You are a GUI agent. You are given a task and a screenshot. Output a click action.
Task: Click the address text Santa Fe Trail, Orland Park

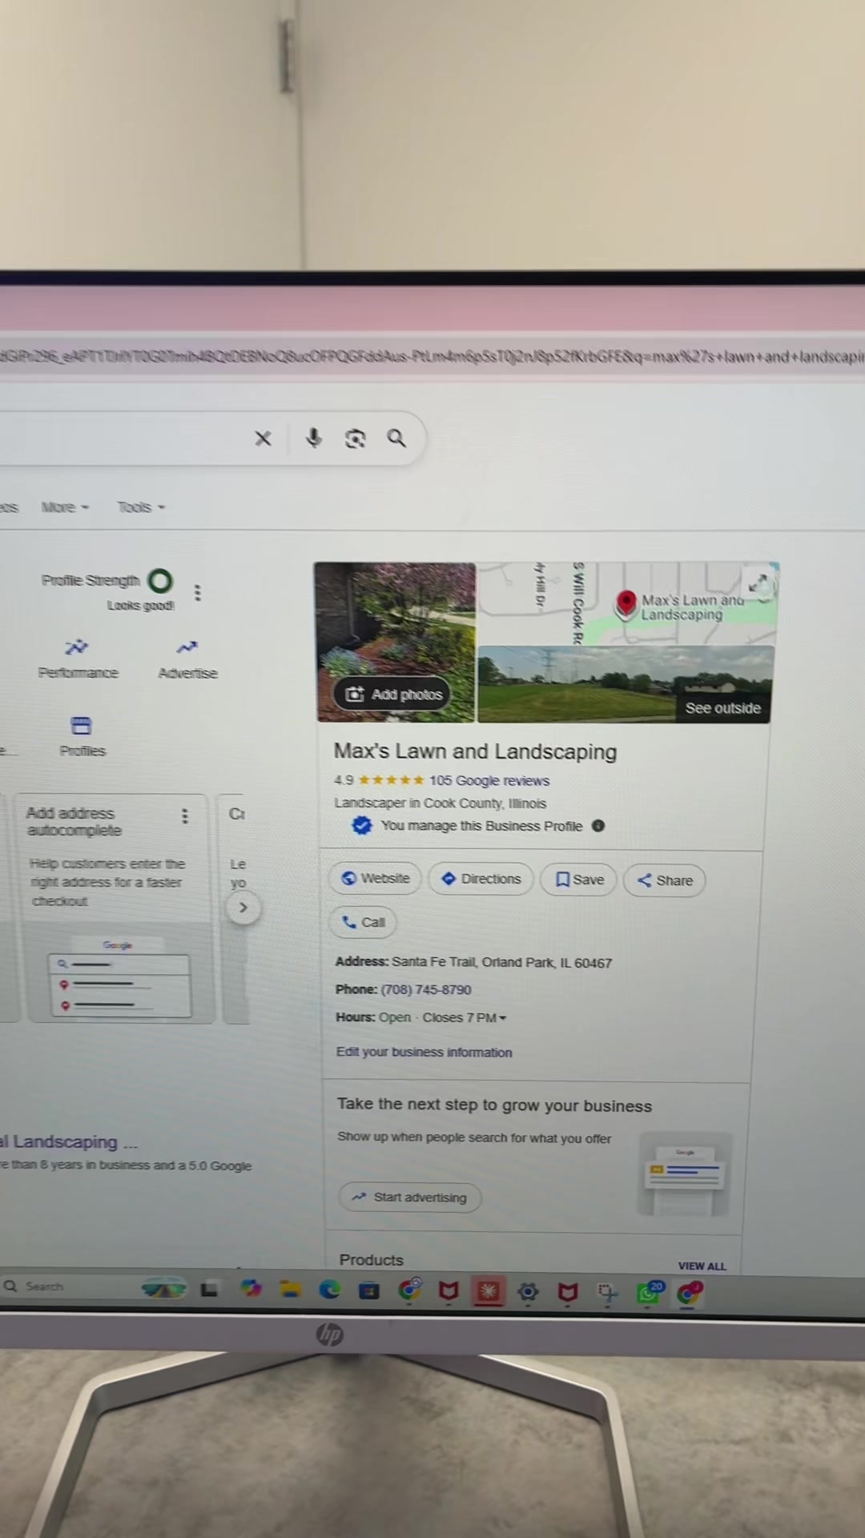pos(501,962)
